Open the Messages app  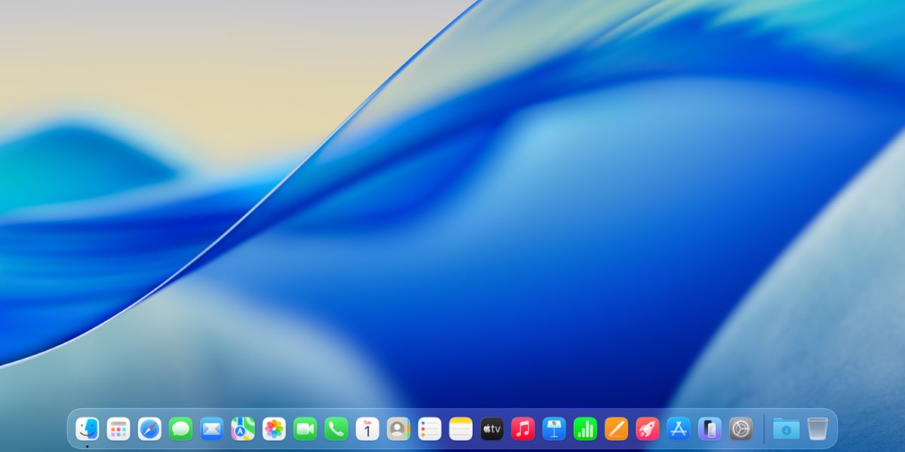coord(181,429)
